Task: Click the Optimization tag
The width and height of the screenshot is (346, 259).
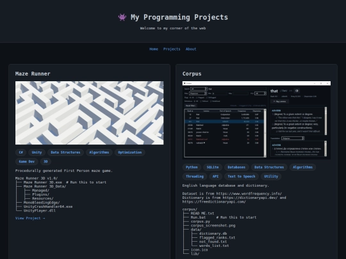Action: pyautogui.click(x=129, y=152)
